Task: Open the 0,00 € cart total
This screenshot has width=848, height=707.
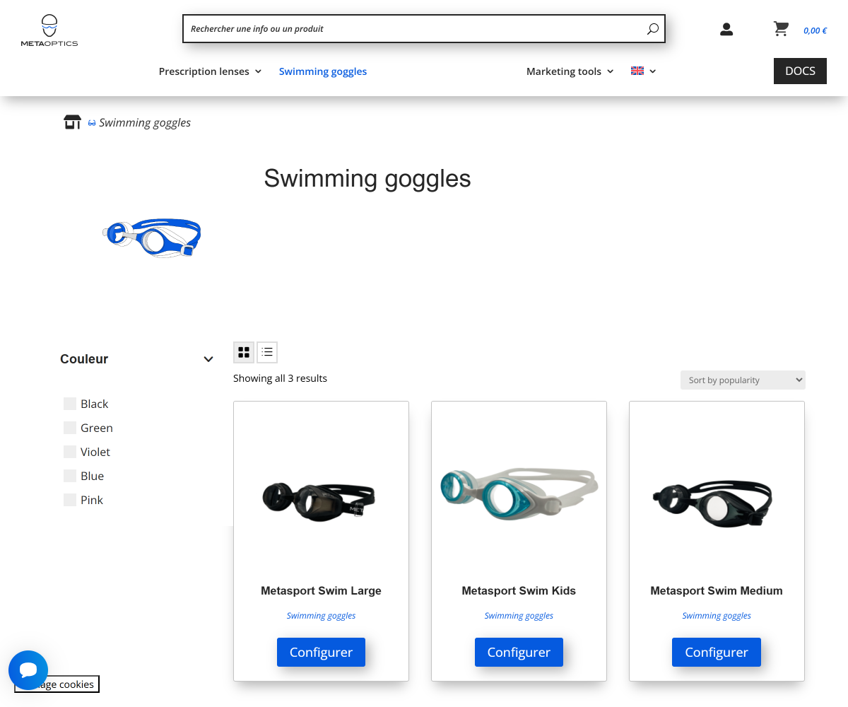Action: click(x=815, y=30)
